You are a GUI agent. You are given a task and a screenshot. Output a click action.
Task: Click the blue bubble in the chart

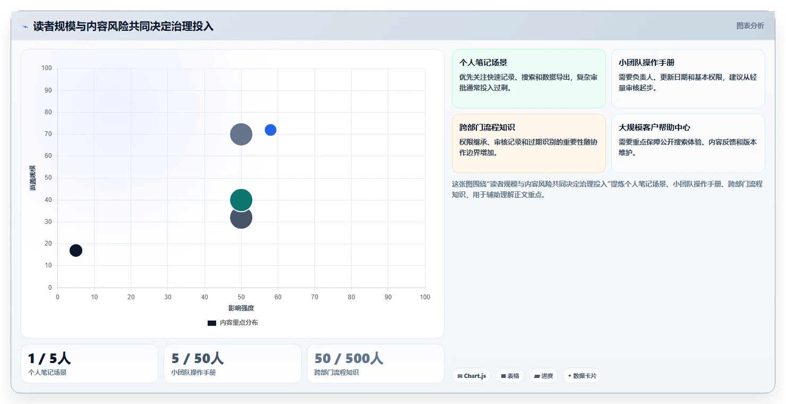[270, 130]
